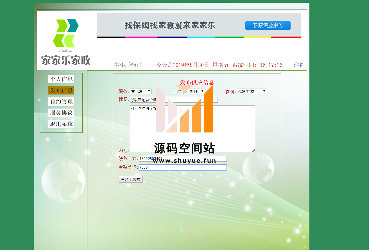This screenshot has height=250, width=369.
Task: Click the 找保姆找家教就来家家乐 banner text
Action: pos(170,26)
